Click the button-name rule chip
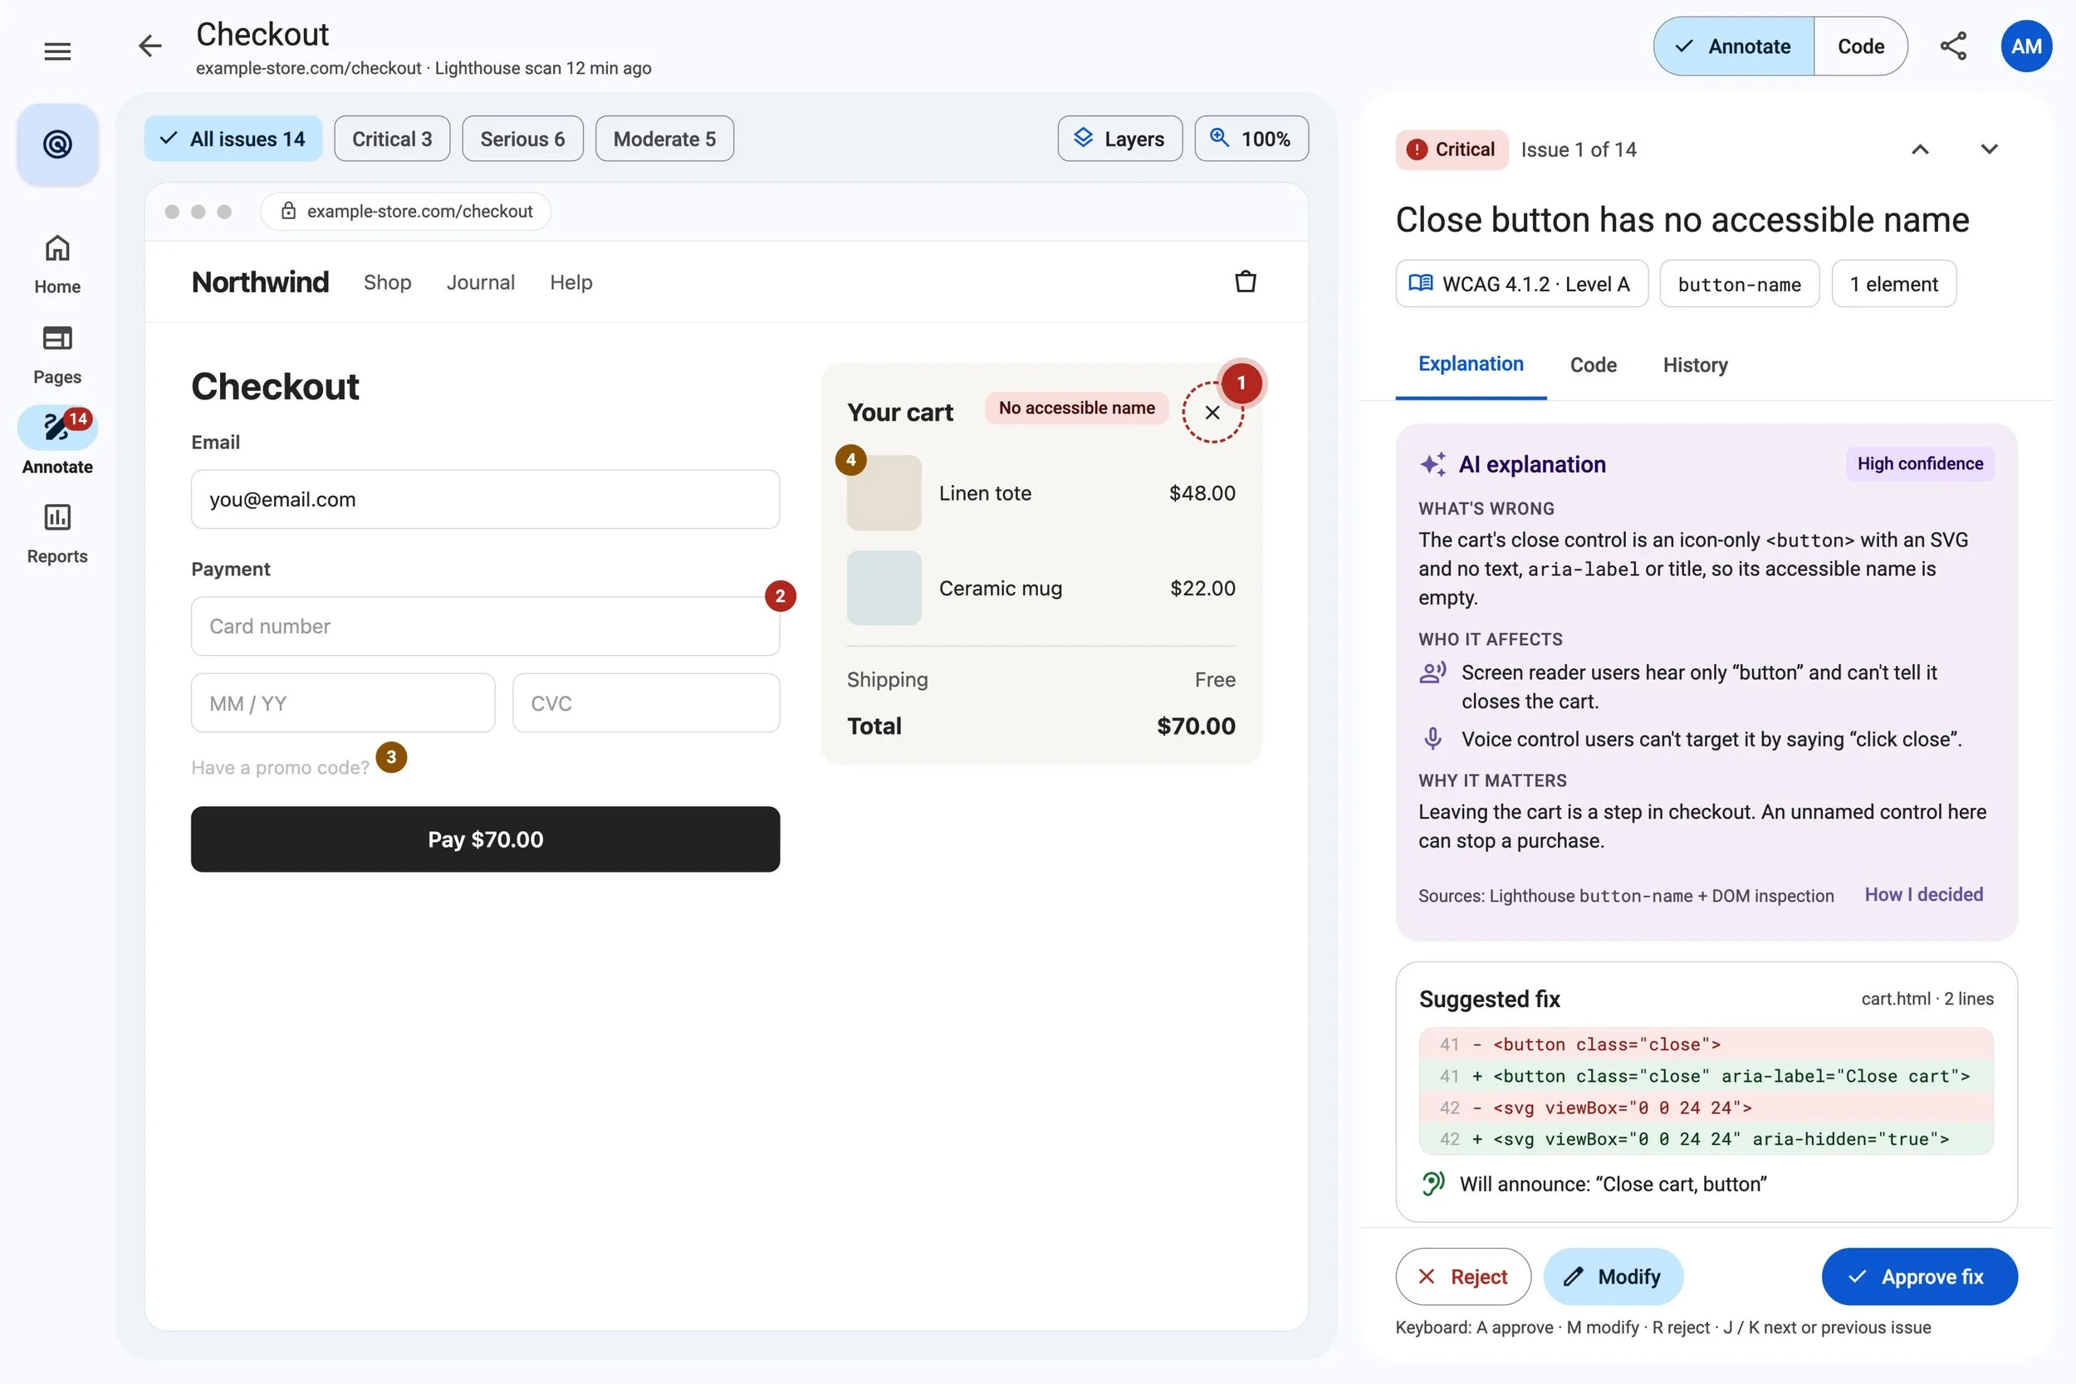This screenshot has height=1384, width=2076. (1739, 283)
